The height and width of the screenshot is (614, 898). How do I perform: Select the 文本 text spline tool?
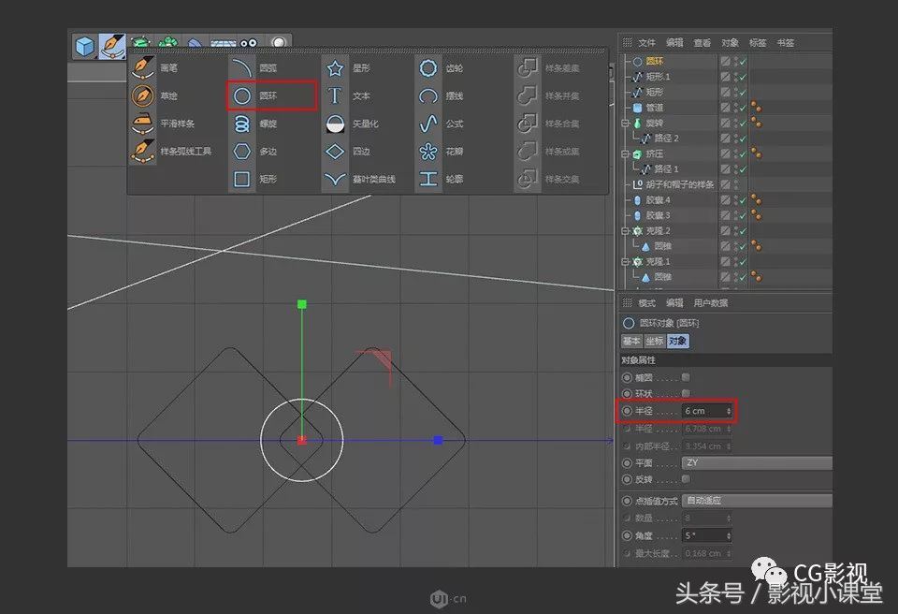pos(359,95)
